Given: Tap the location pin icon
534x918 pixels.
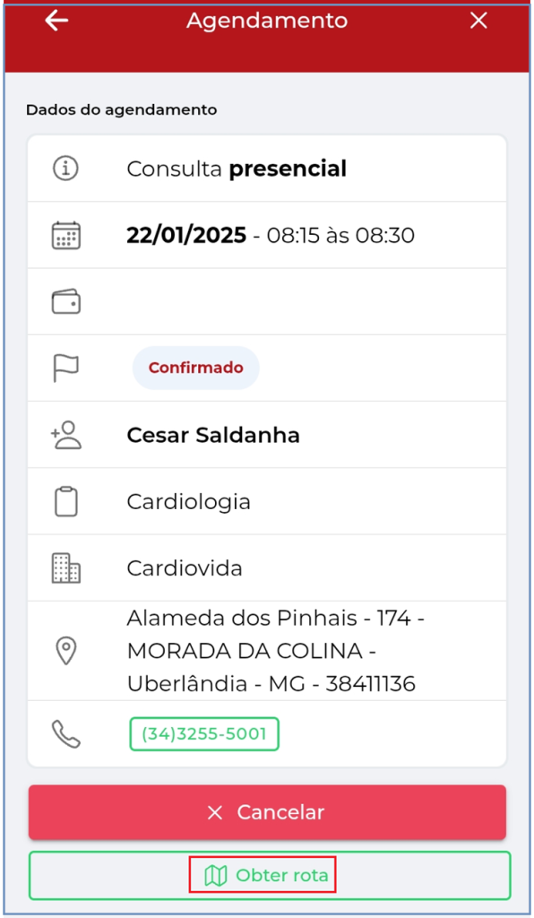Looking at the screenshot, I should 66,651.
